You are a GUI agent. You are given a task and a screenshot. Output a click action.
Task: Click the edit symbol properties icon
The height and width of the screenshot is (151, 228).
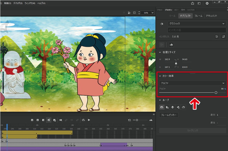point(217,37)
